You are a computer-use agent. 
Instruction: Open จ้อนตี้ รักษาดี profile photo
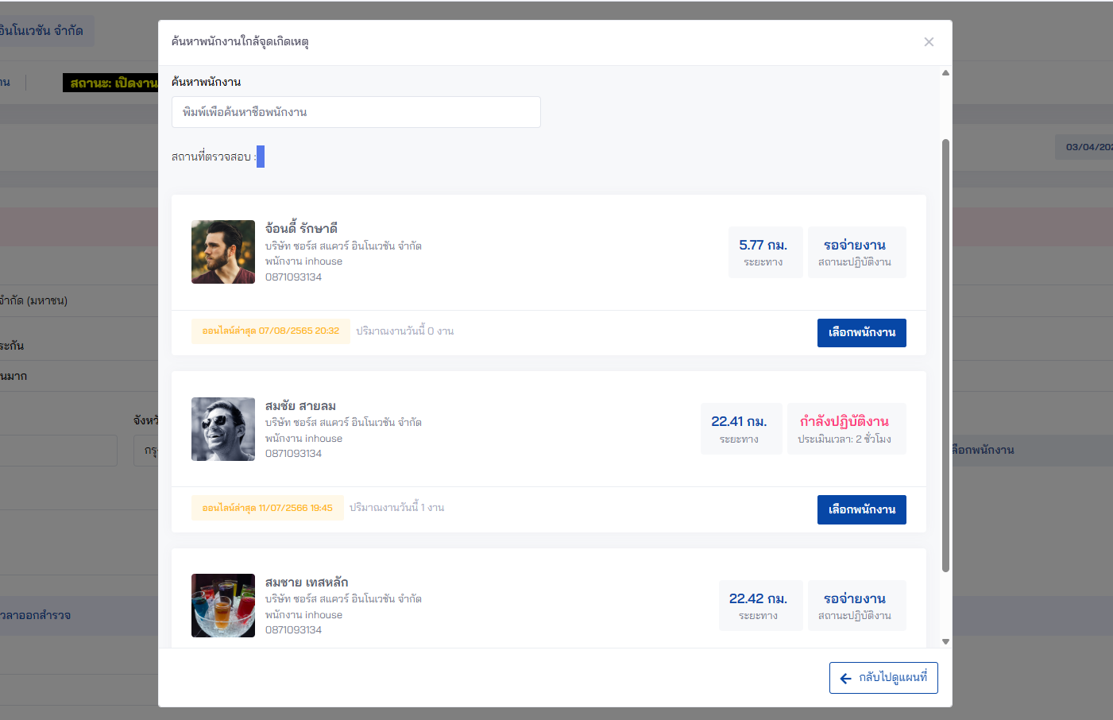(x=223, y=252)
